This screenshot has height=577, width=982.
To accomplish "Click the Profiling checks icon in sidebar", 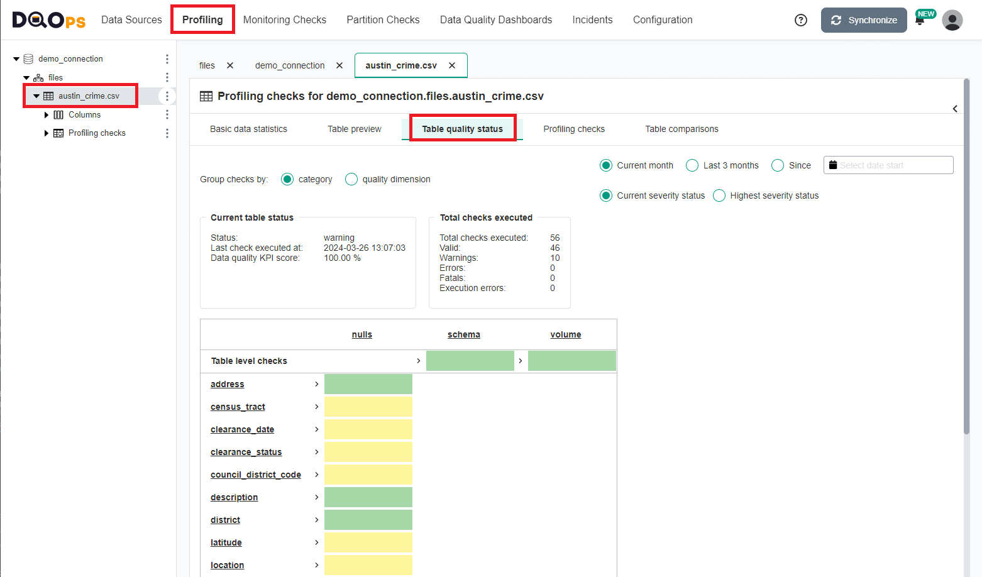I will tap(58, 133).
